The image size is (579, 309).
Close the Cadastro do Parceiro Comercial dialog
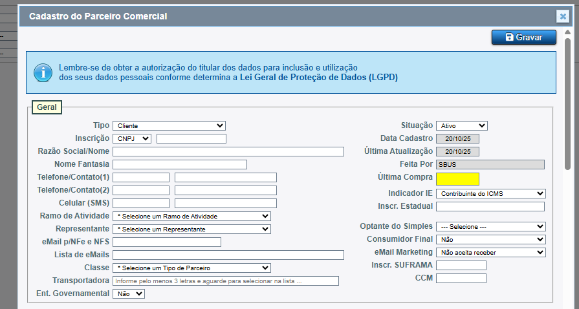click(x=563, y=16)
